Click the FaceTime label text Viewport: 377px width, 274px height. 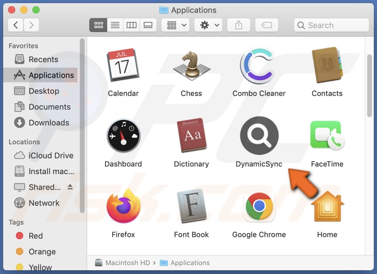pos(327,164)
